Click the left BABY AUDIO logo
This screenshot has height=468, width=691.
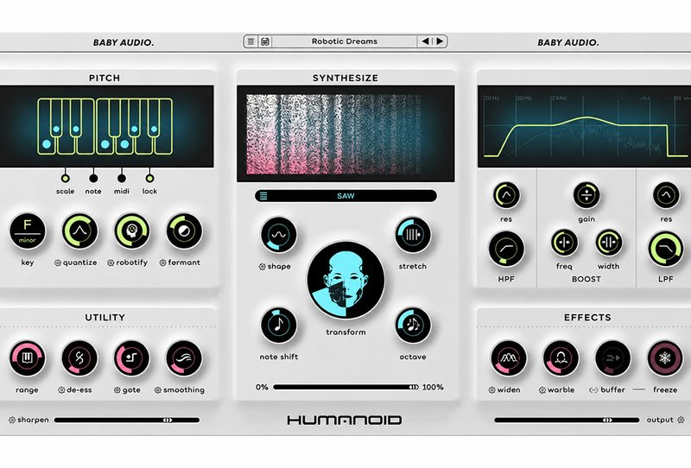pos(124,43)
